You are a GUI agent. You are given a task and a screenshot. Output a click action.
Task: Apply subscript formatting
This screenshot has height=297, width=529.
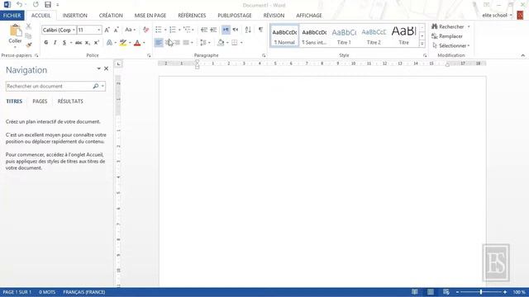point(88,43)
